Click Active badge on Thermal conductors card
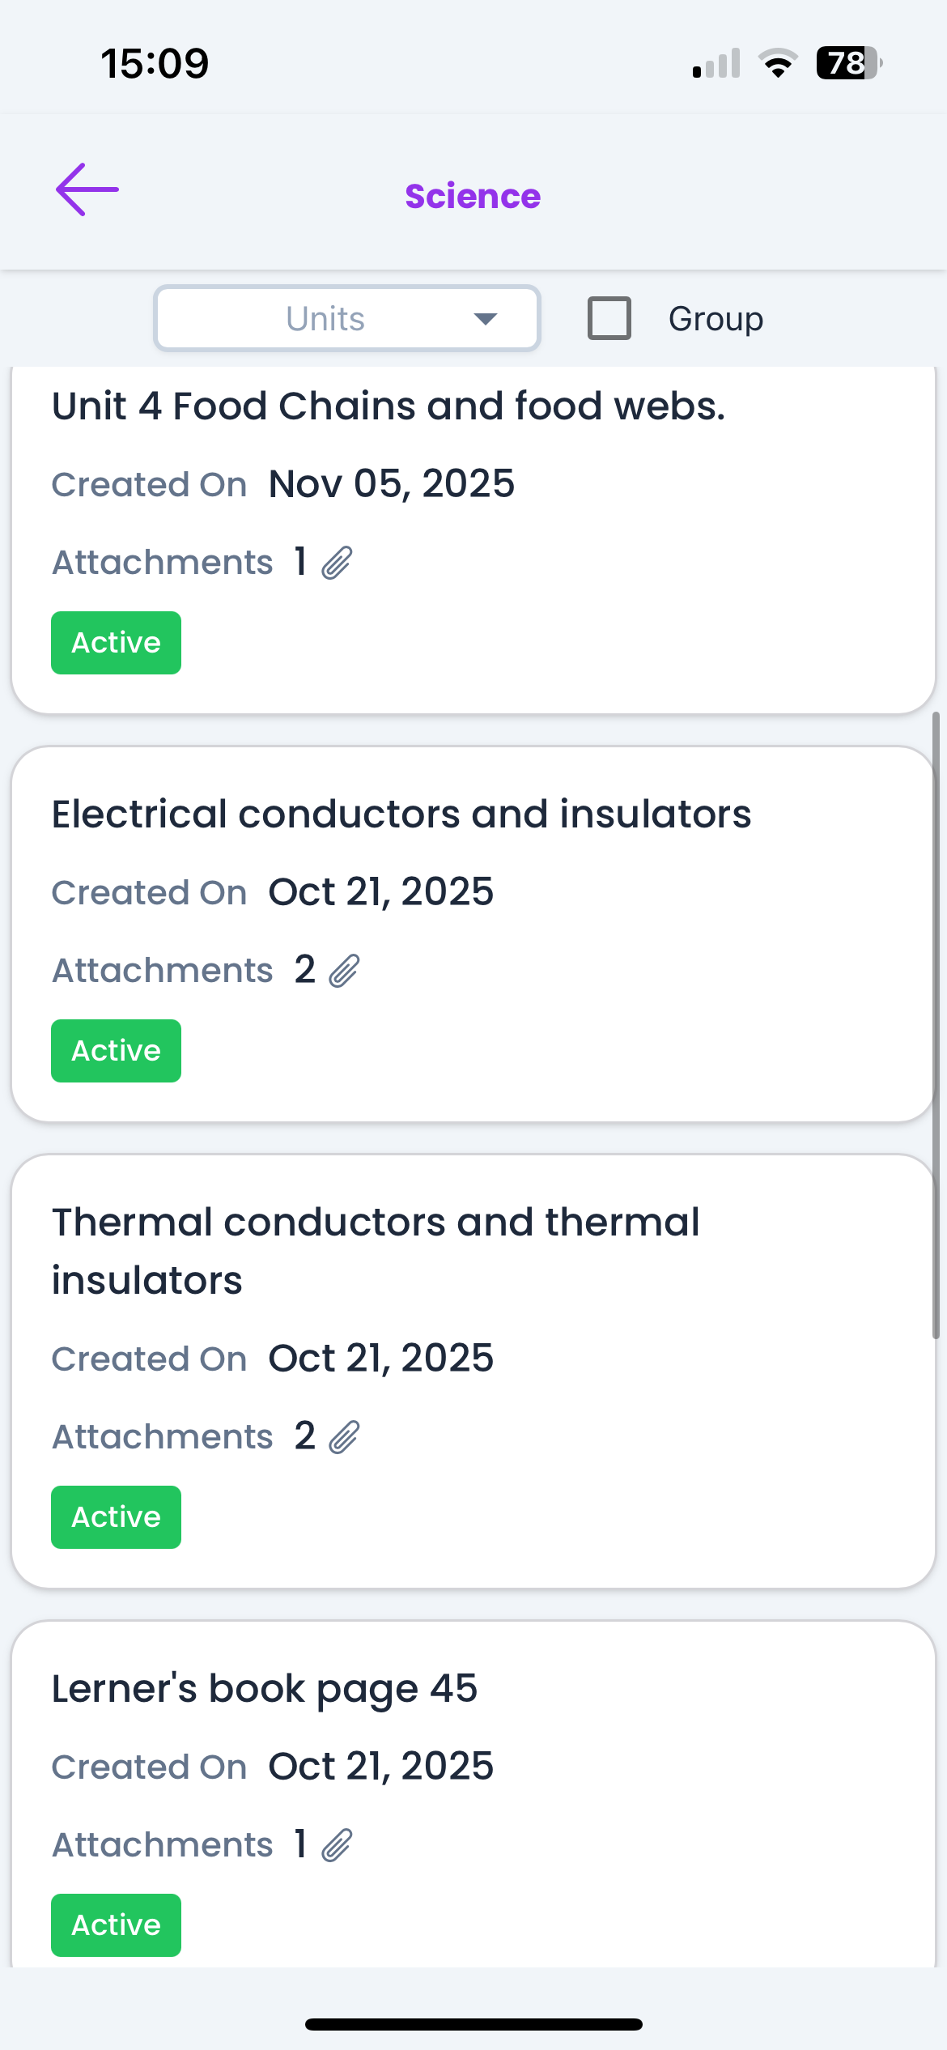The height and width of the screenshot is (2050, 947). pyautogui.click(x=117, y=1517)
